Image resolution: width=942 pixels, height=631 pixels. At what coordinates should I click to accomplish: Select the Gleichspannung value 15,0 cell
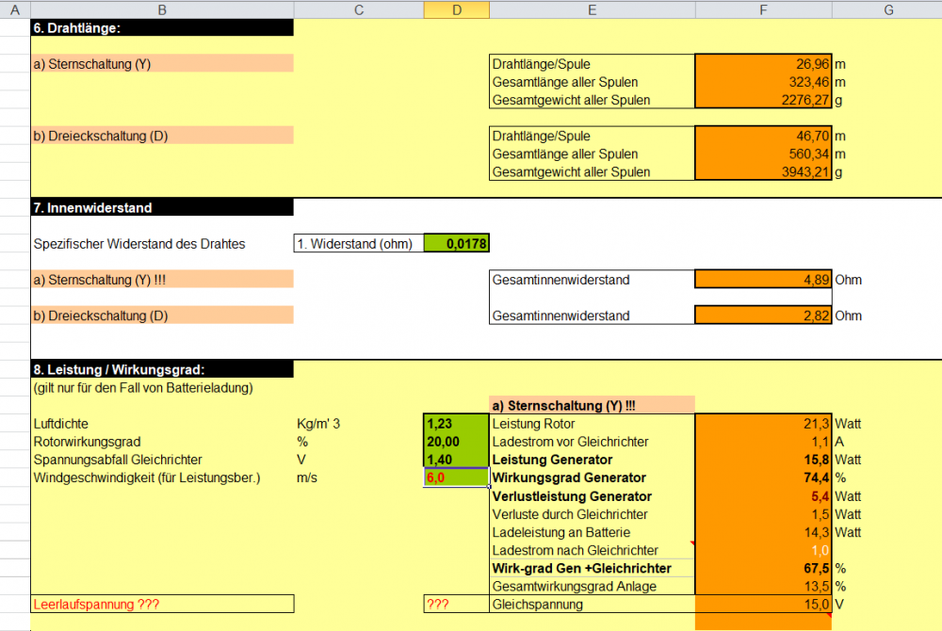pos(763,604)
